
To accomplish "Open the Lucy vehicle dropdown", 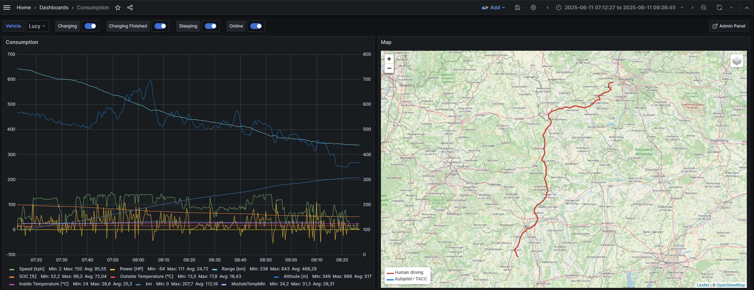I will coord(37,26).
